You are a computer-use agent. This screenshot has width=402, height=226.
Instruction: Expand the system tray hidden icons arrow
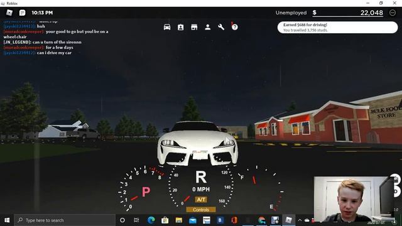(x=300, y=220)
